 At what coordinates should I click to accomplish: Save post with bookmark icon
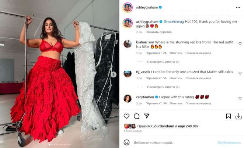pos(228,116)
